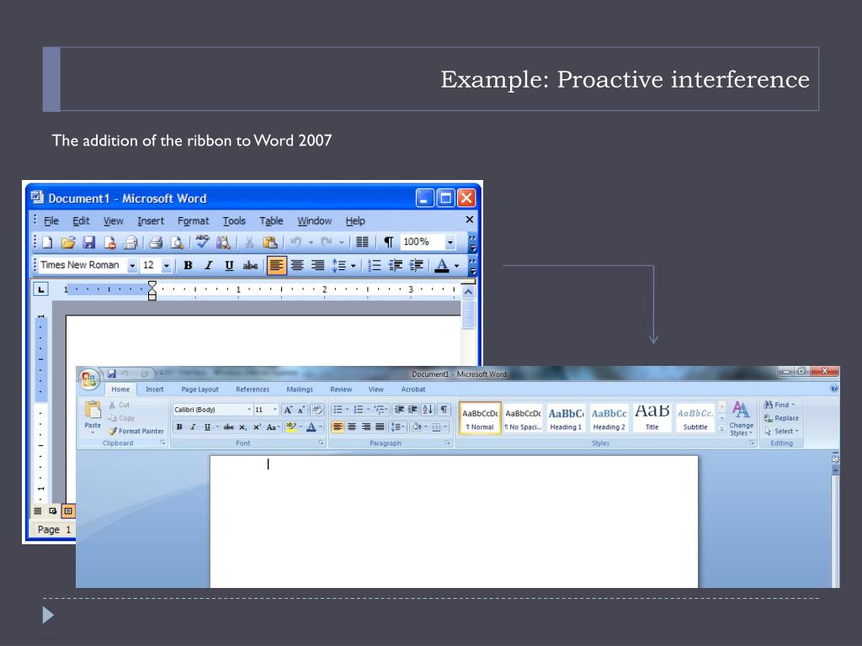862x646 pixels.
Task: Click New Blank Document icon in Word 2003
Action: coord(47,242)
